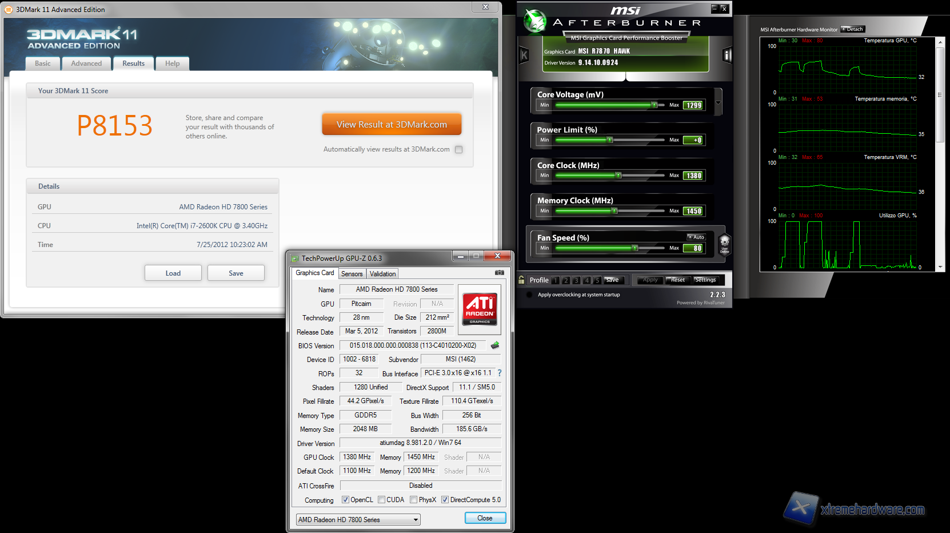Enable apply overclocking at system startup
950x533 pixels.
point(529,295)
